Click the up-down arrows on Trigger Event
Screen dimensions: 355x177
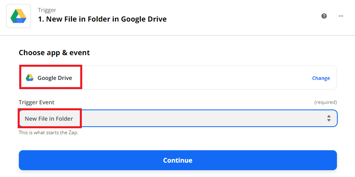point(329,118)
